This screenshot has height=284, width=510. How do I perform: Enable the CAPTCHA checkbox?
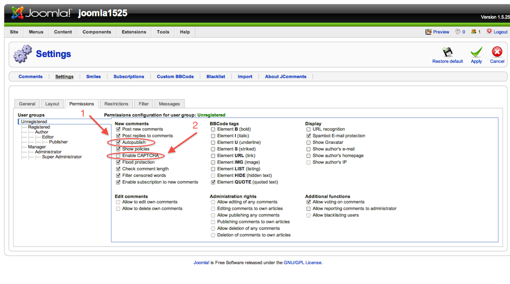[x=118, y=155]
